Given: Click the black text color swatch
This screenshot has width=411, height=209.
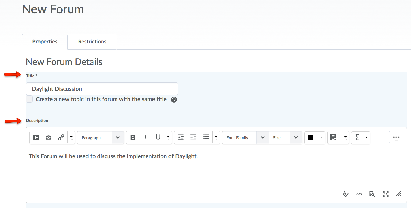Looking at the screenshot, I should pyautogui.click(x=311, y=138).
